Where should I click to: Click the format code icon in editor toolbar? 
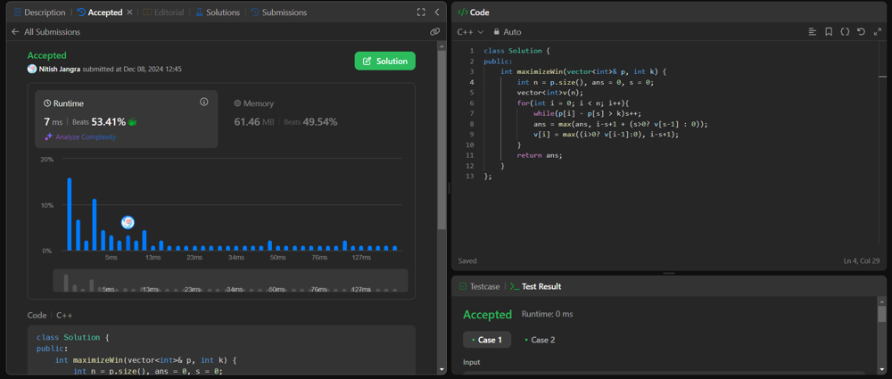coord(812,32)
